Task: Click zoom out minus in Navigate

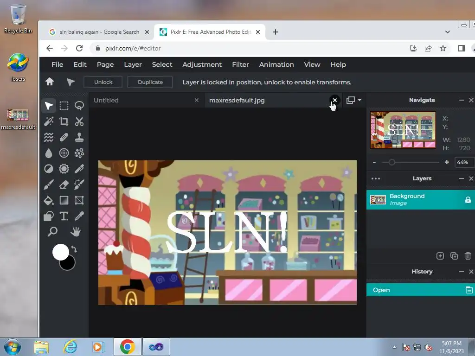Action: click(374, 163)
